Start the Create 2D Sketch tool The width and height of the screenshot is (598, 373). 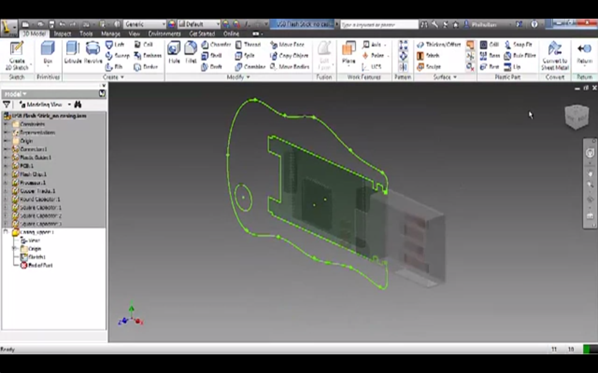(x=17, y=56)
